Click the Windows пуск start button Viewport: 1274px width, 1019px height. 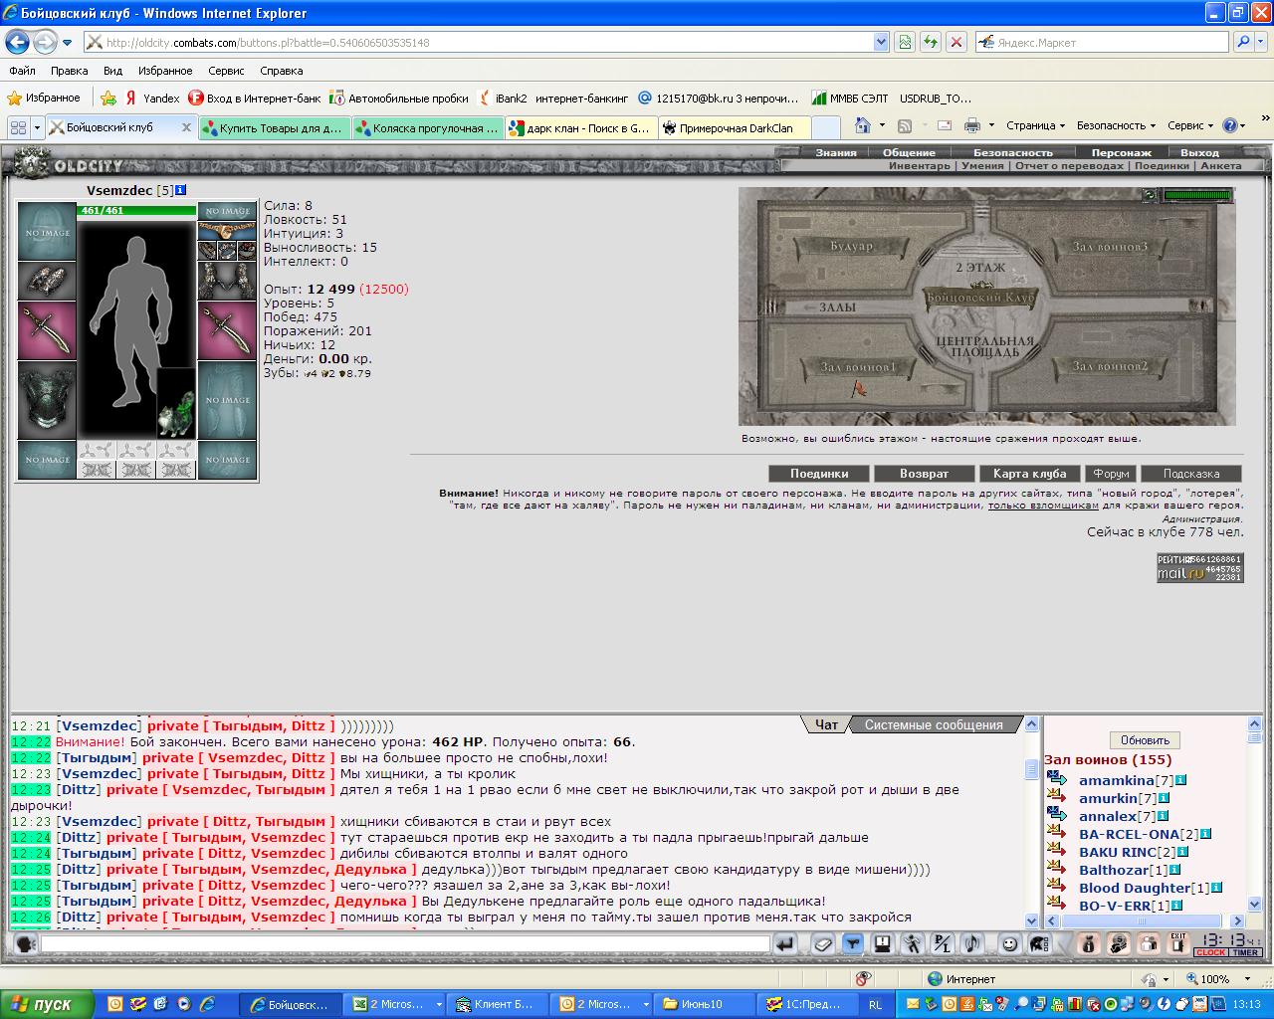[x=47, y=1004]
